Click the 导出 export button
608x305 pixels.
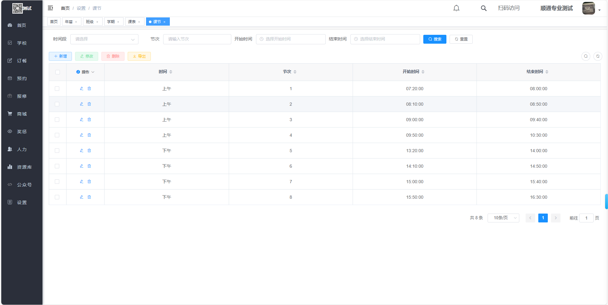point(139,56)
